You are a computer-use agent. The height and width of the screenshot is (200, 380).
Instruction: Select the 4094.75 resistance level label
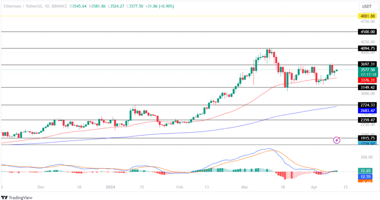(367, 48)
